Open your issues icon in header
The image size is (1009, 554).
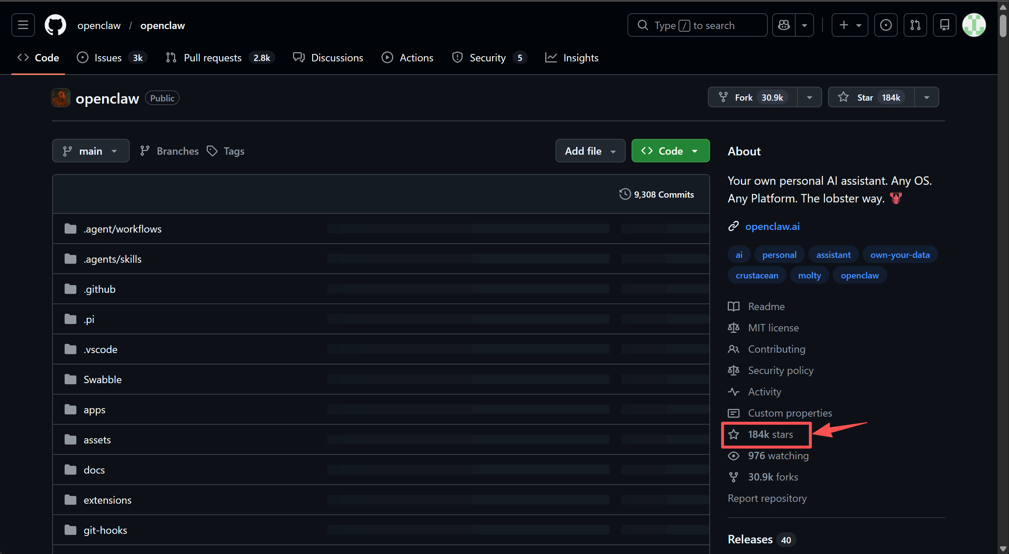click(x=886, y=25)
